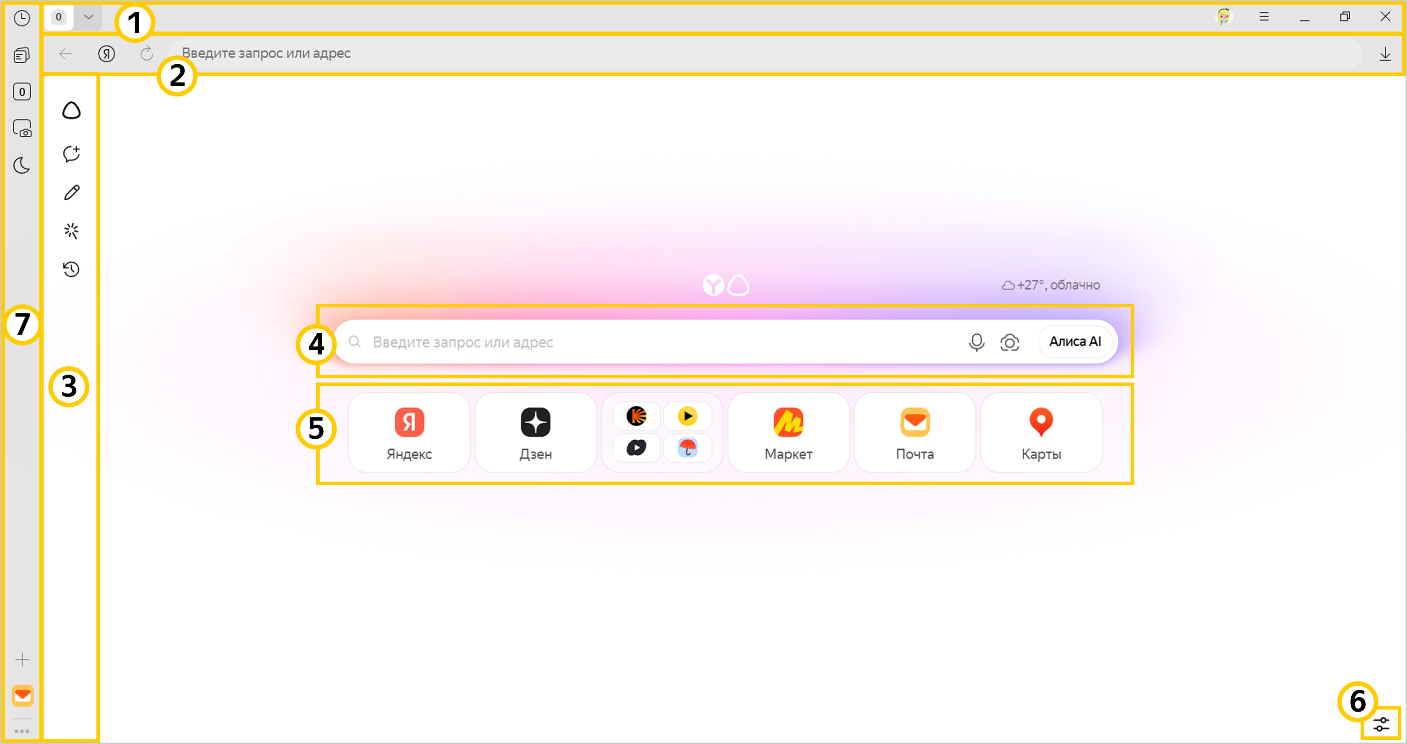The width and height of the screenshot is (1407, 744).
Task: Open the black play bubble icon in folder tile
Action: (636, 448)
